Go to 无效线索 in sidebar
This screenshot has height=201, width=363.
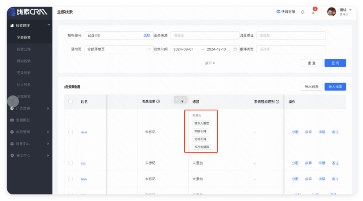pyautogui.click(x=24, y=73)
